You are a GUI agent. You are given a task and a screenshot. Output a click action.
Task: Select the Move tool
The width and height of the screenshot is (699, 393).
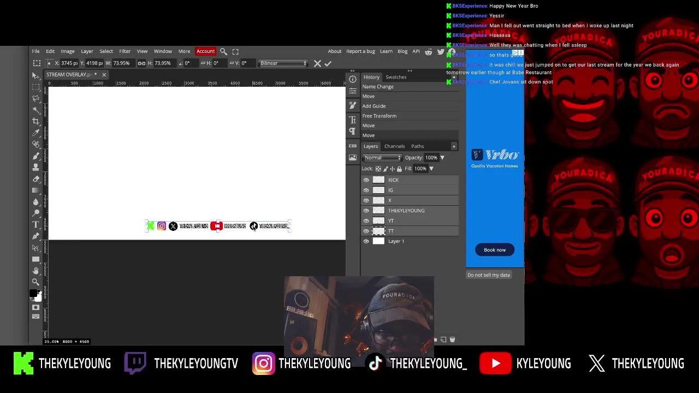[x=35, y=75]
